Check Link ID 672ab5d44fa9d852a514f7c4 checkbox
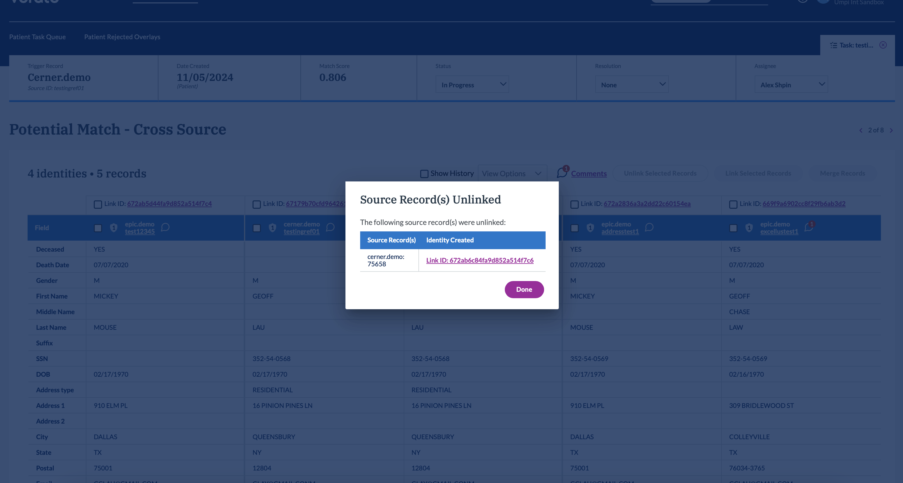Image resolution: width=903 pixels, height=483 pixels. (x=98, y=204)
